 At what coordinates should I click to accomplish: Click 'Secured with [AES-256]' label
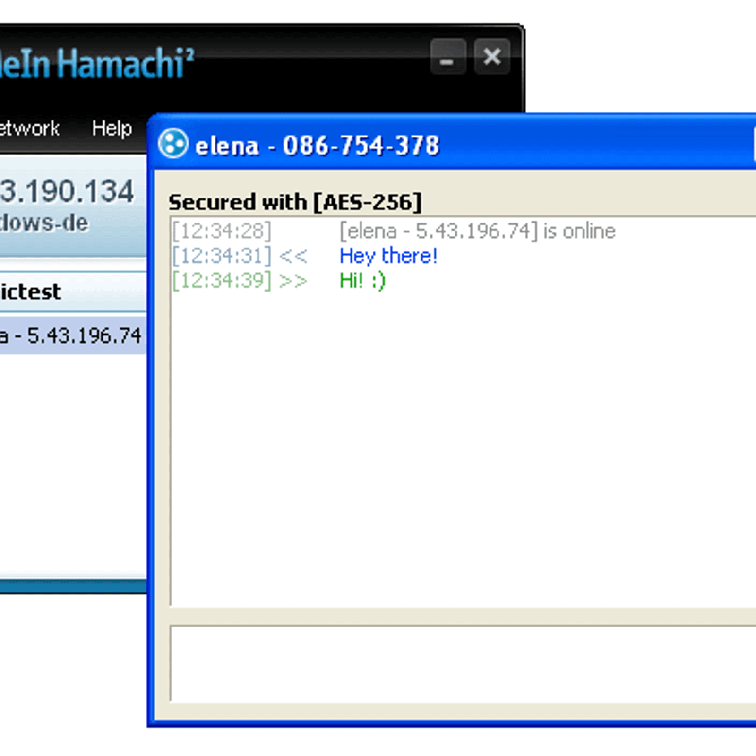(x=295, y=202)
